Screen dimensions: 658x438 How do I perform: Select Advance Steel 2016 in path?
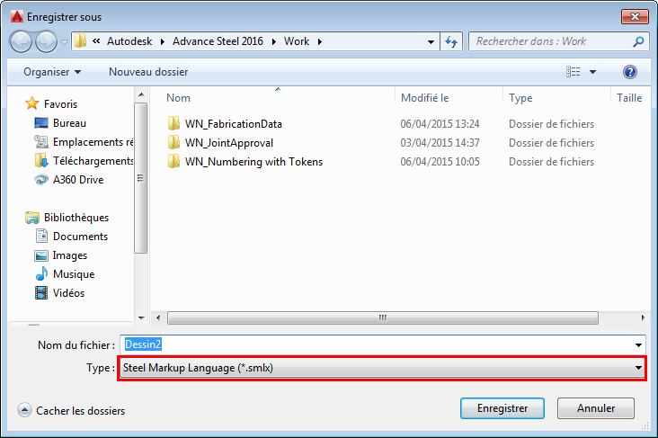point(218,41)
